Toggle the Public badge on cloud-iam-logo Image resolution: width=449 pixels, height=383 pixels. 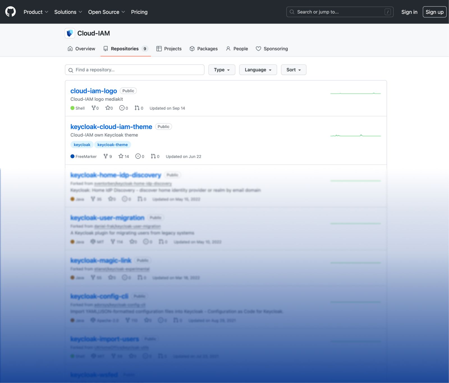point(128,91)
